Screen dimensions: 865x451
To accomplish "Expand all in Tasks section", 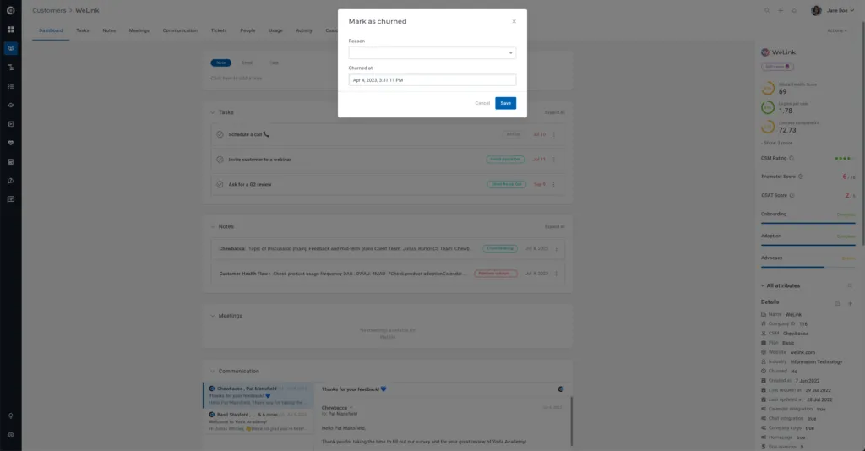I will tap(554, 112).
